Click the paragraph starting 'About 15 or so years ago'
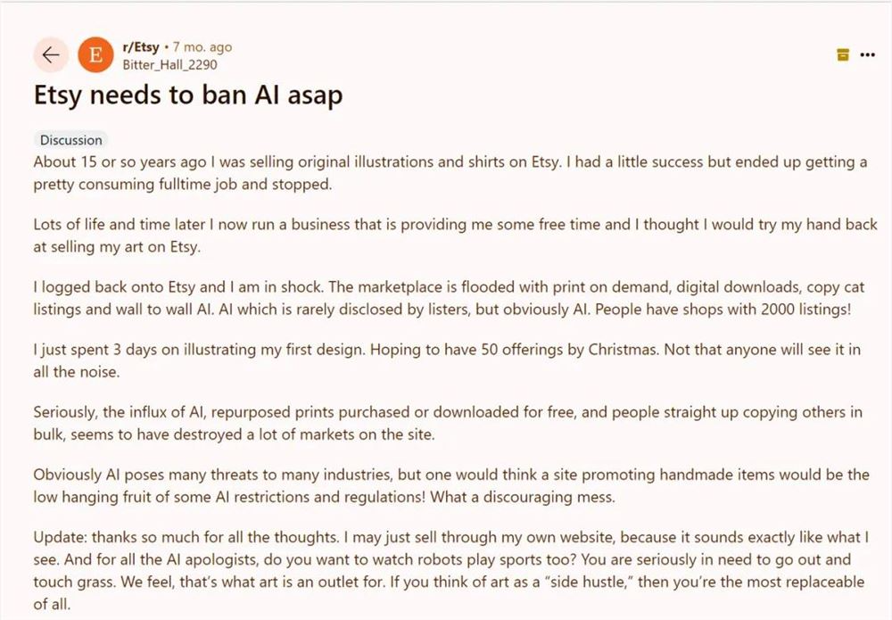892x620 pixels. 446,173
